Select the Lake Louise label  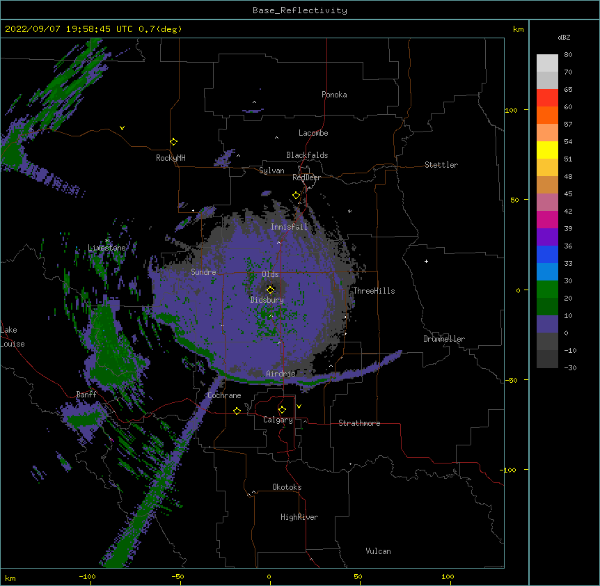(x=13, y=337)
